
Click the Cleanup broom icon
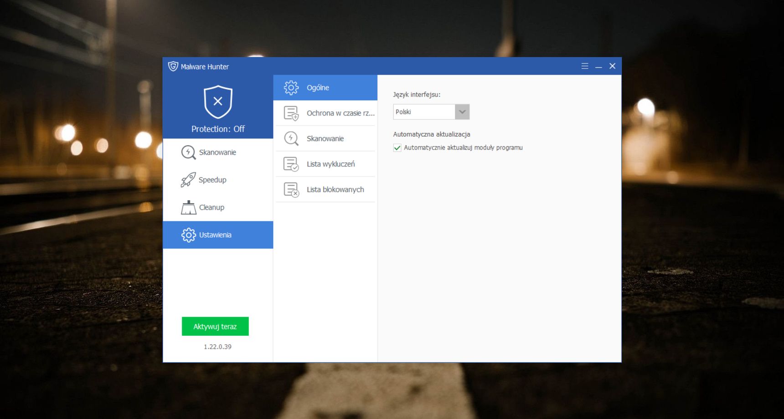(188, 207)
